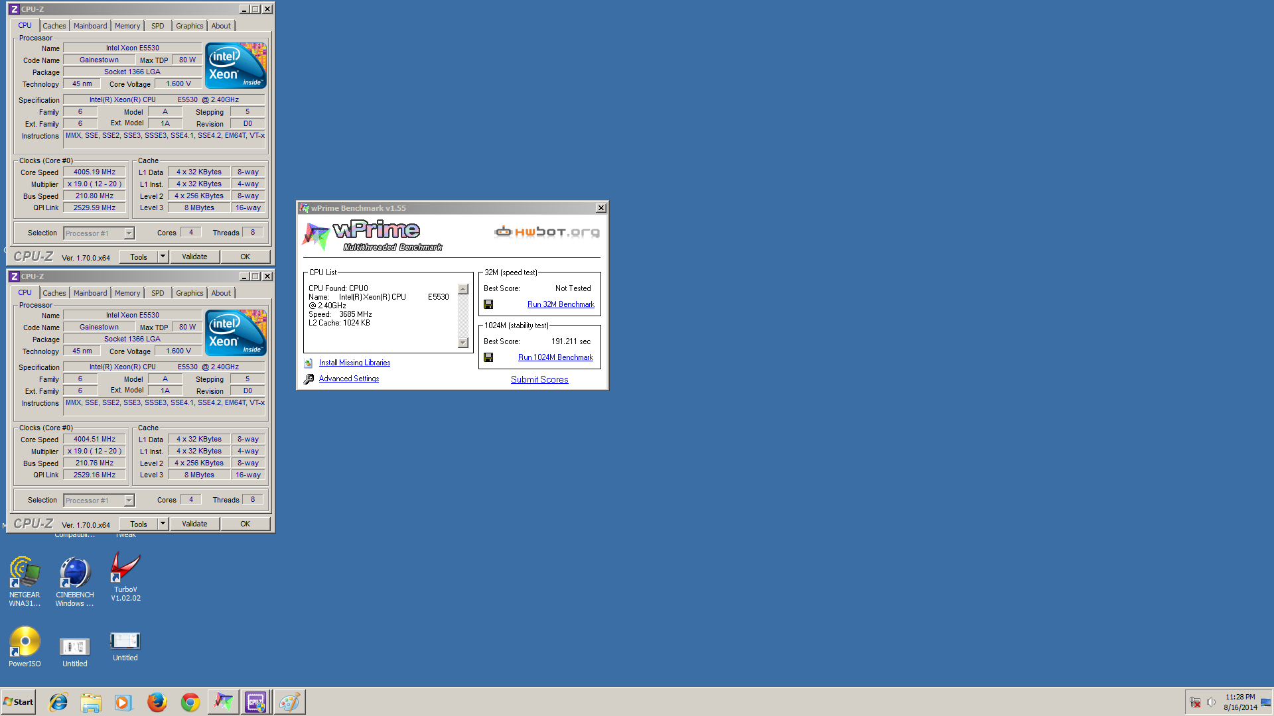
Task: Open Install Missing Libraries link
Action: pos(354,363)
